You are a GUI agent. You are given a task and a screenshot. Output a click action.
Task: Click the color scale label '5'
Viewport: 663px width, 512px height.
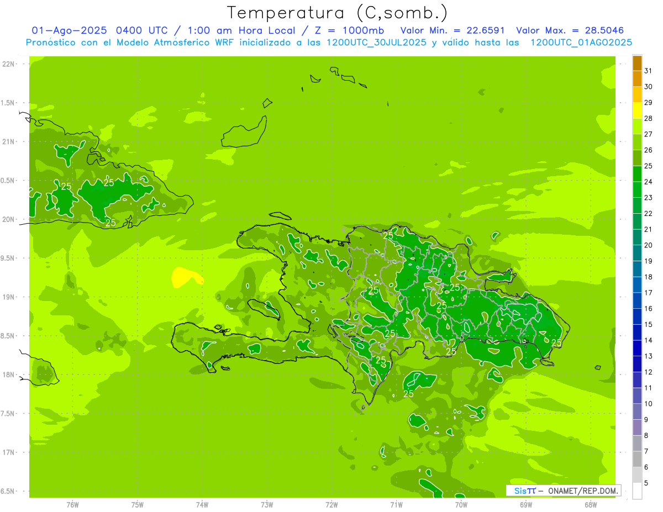pyautogui.click(x=646, y=483)
